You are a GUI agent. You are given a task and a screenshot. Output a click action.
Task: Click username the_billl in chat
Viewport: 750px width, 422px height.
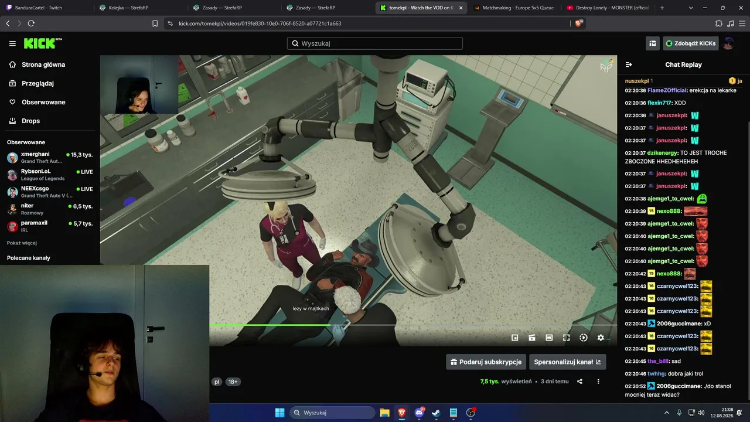[x=658, y=361]
